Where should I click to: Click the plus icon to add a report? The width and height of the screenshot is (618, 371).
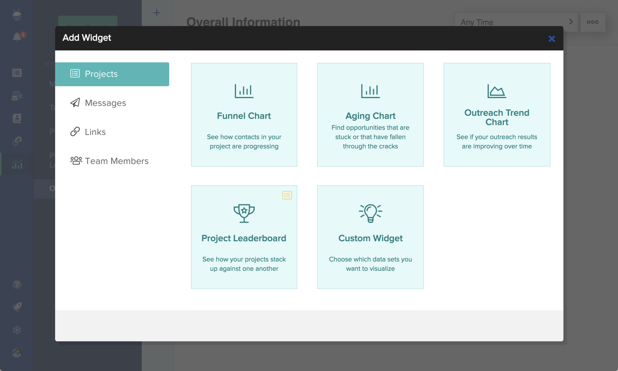click(157, 13)
